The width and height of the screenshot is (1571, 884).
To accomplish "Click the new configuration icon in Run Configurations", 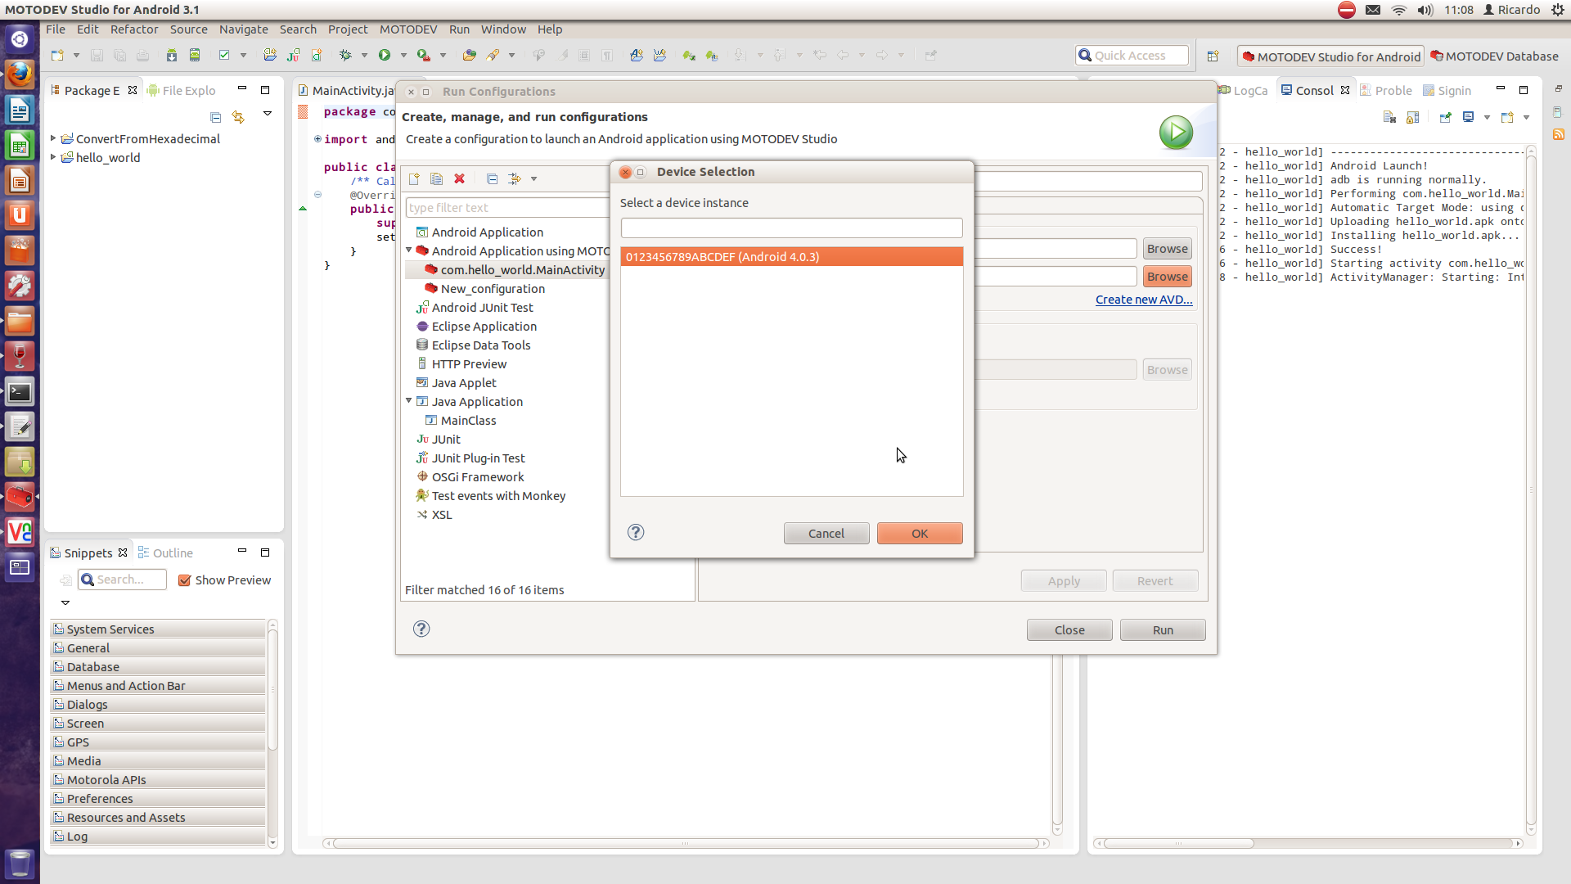I will click(x=414, y=178).
